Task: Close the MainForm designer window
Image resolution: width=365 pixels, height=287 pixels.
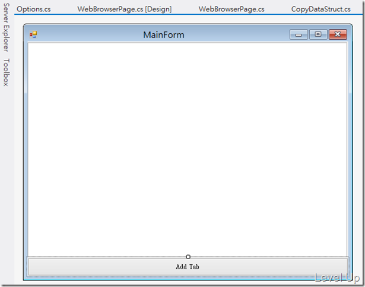Action: point(338,34)
